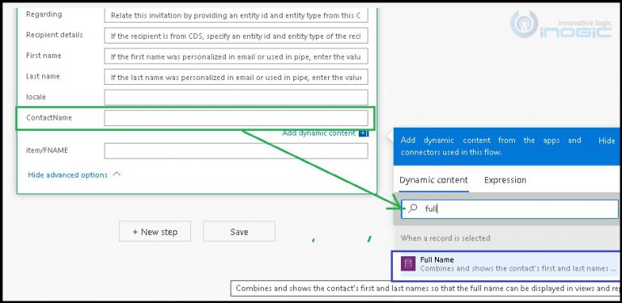Click the Full Name entity icon
The width and height of the screenshot is (622, 303).
pyautogui.click(x=408, y=264)
